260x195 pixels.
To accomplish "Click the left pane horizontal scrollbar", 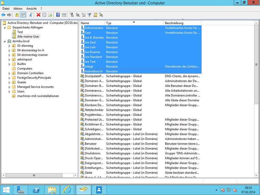I will [x=34, y=175].
